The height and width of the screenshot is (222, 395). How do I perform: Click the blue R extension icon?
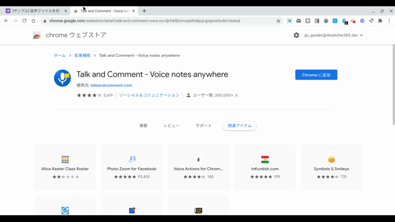[335, 21]
